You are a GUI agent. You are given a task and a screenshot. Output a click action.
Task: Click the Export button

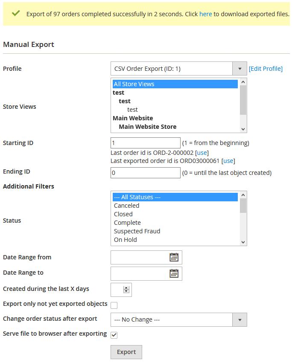[126, 352]
